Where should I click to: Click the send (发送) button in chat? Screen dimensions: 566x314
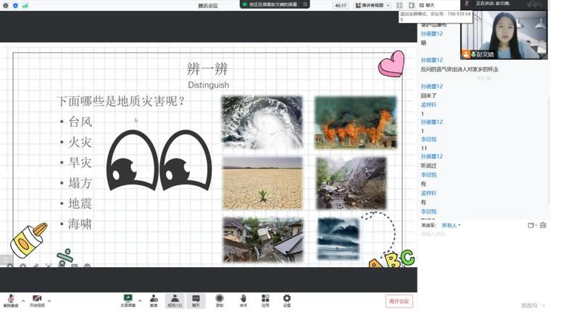coord(529,305)
